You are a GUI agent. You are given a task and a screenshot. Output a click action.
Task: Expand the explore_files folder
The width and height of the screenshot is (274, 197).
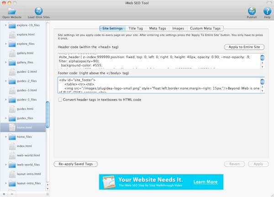5,44
